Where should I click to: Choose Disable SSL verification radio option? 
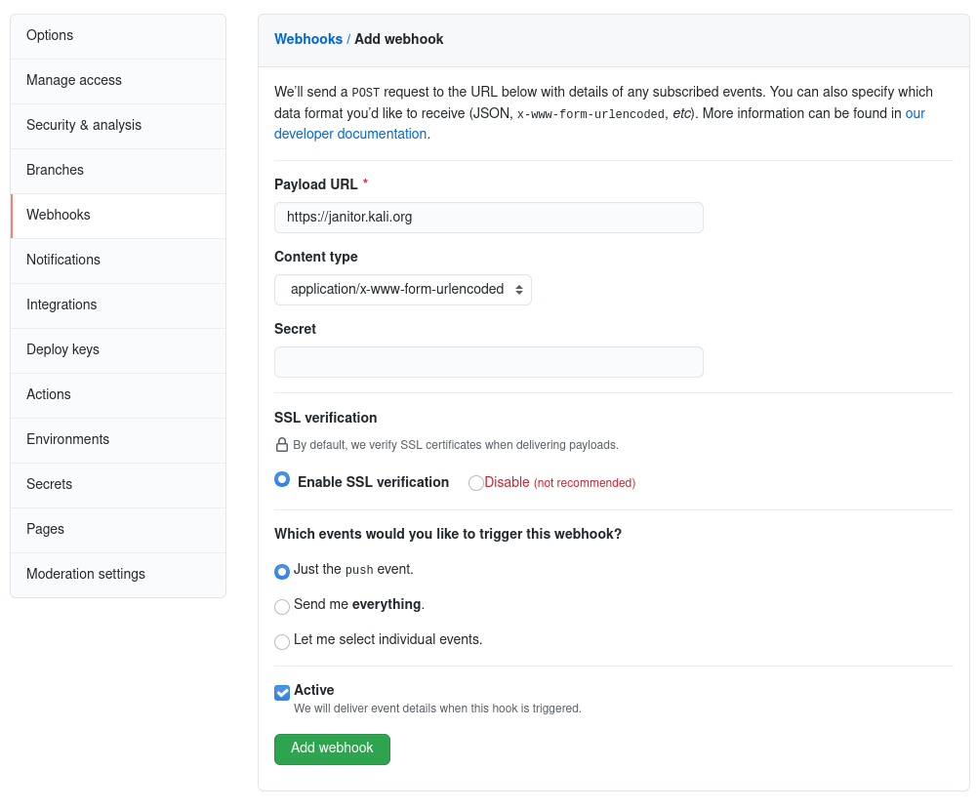(x=476, y=483)
